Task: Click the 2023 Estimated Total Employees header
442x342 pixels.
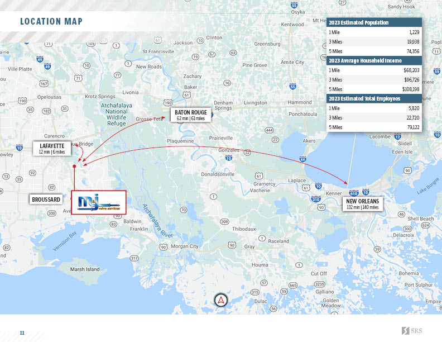Action: [374, 98]
